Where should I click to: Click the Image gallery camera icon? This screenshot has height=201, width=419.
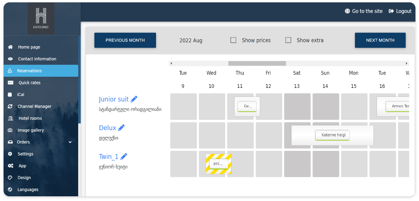(10, 130)
